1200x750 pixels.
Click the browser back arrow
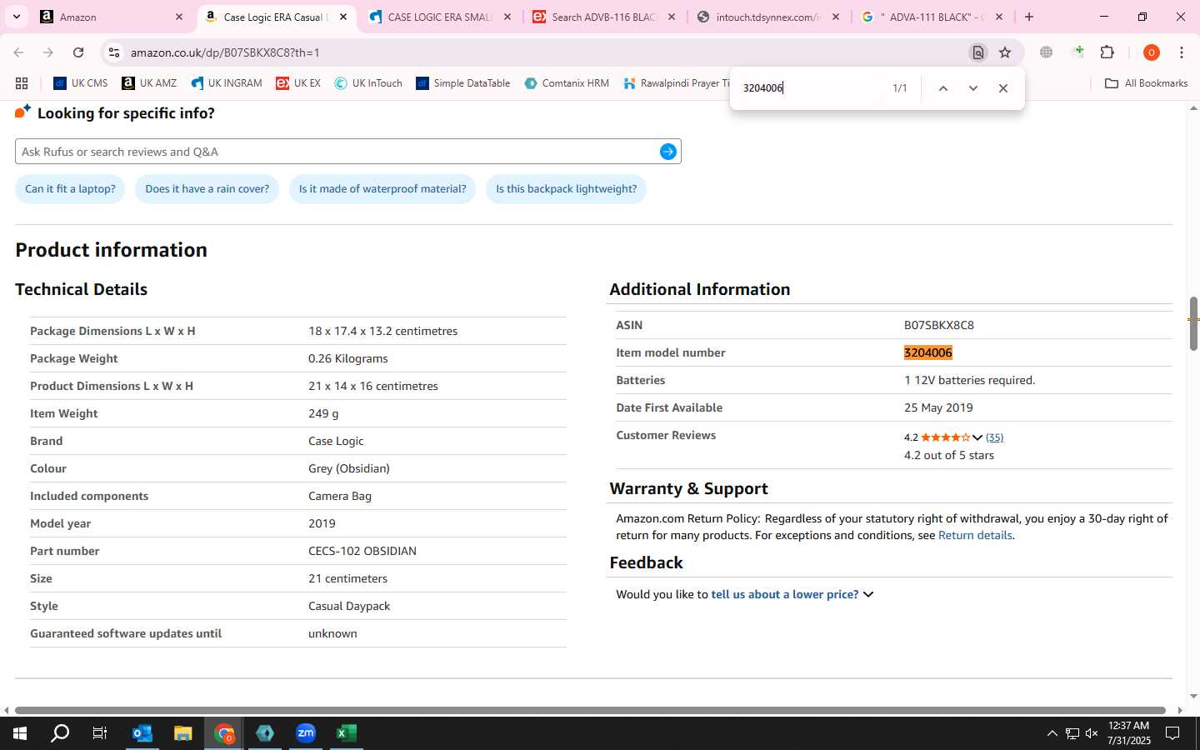(18, 52)
